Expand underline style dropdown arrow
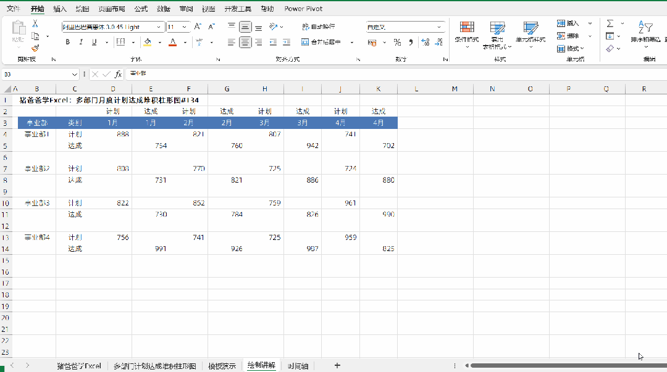The image size is (667, 372). (x=106, y=42)
